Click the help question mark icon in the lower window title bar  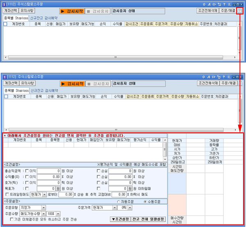224,77
